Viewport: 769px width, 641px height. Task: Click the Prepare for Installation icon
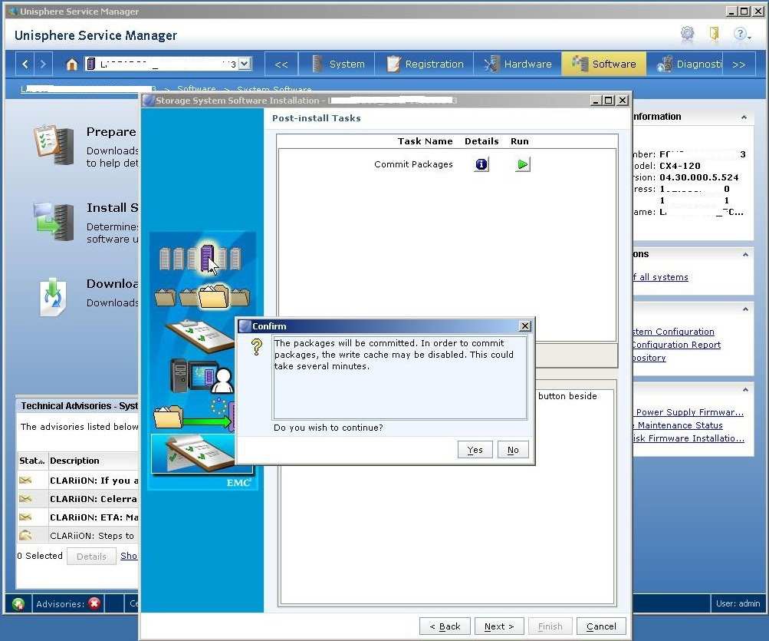click(x=54, y=145)
